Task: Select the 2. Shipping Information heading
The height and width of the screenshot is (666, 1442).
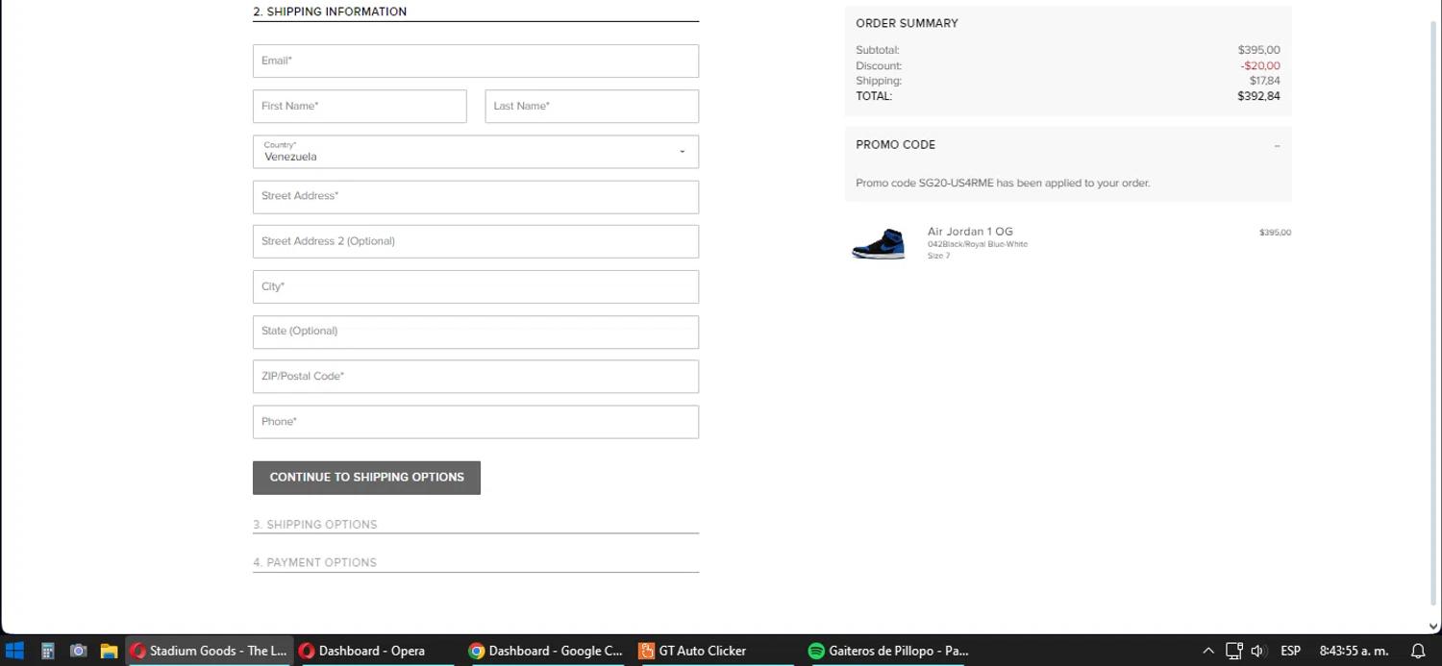Action: pos(330,12)
